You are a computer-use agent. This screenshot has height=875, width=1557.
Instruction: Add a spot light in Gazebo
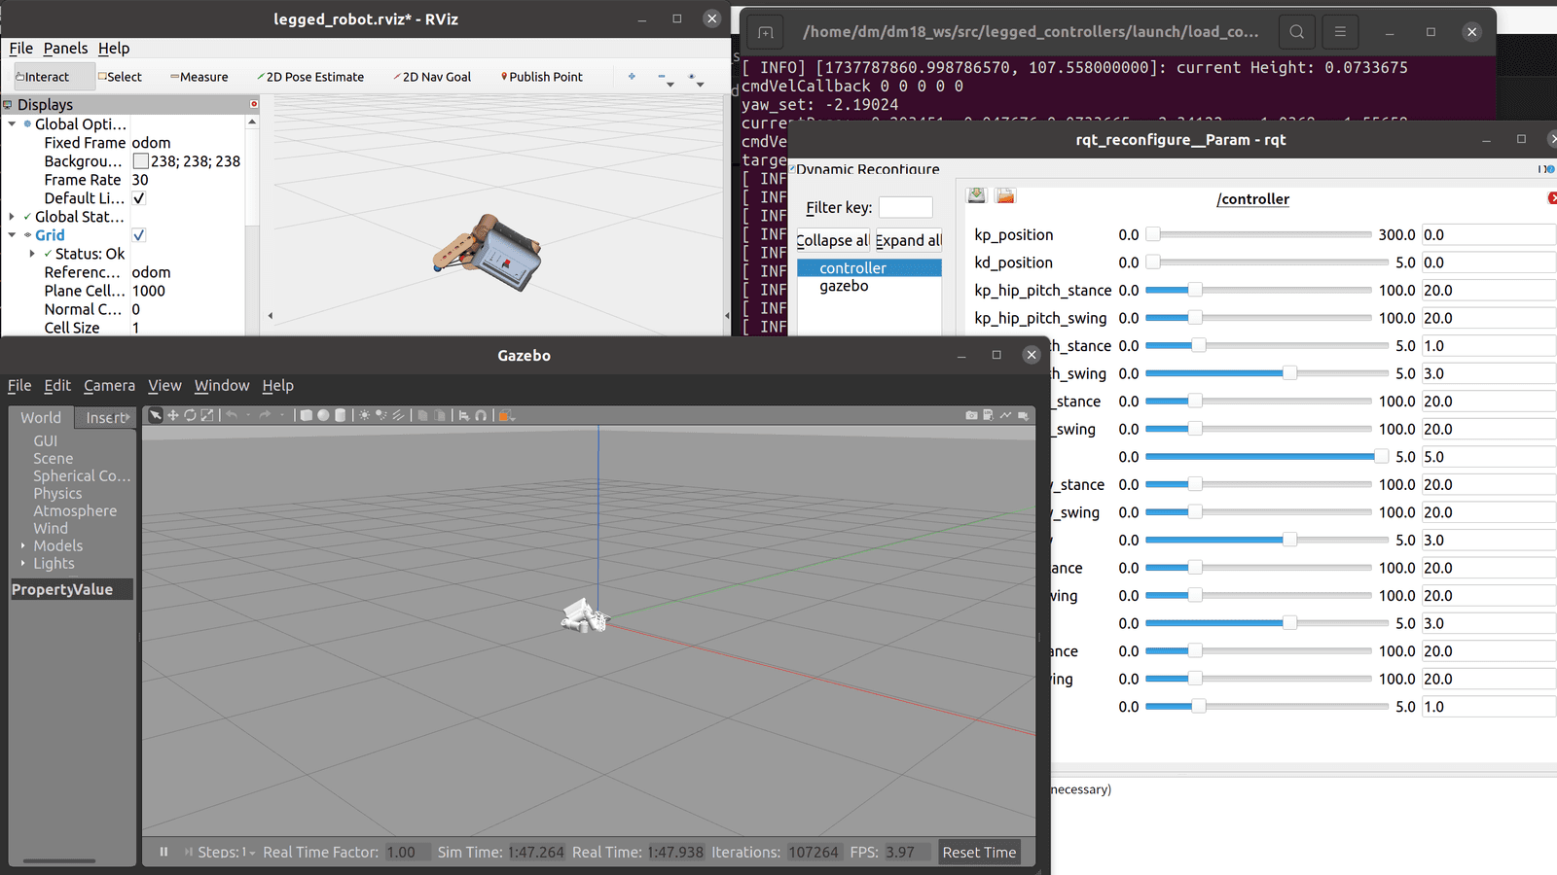click(381, 415)
